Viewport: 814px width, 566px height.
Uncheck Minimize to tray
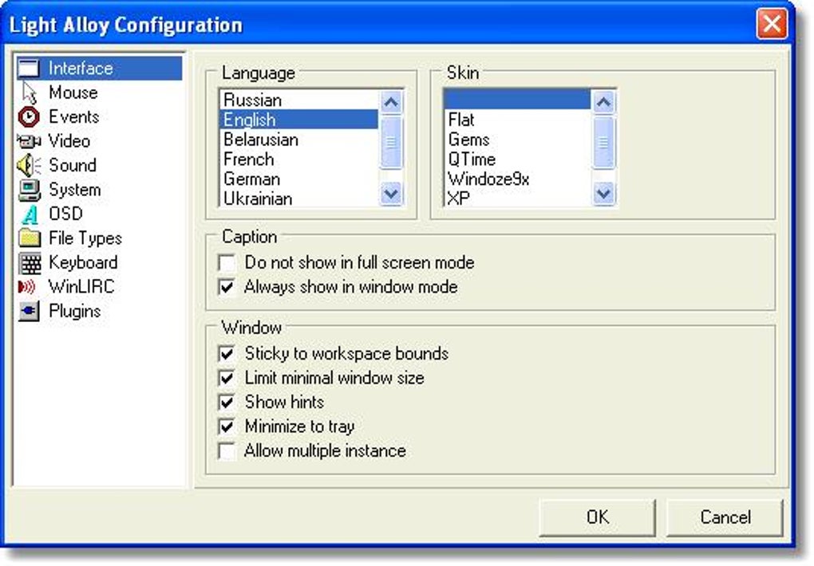[x=228, y=426]
